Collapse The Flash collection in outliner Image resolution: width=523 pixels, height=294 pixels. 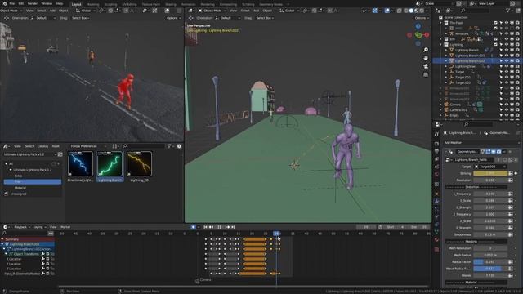(x=441, y=23)
